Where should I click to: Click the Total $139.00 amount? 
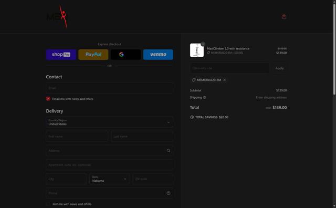(279, 108)
